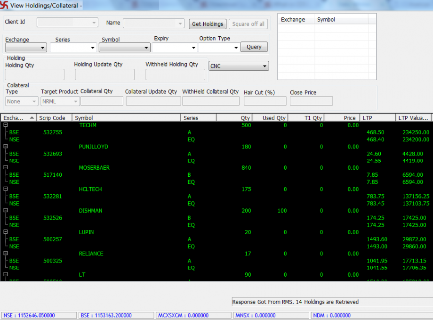
Task: Select scrip code 517140
Action: coord(53,175)
